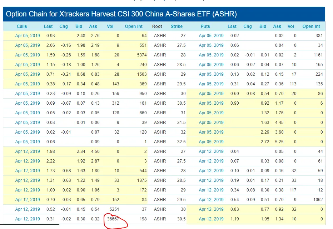This screenshot has height=229, width=333.
Task: Click the Root column header
Action: [x=157, y=26]
